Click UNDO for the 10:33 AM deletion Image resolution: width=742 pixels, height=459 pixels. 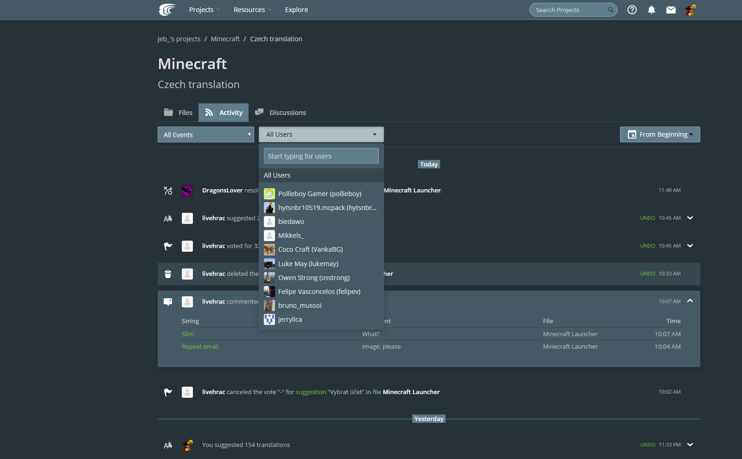[647, 274]
